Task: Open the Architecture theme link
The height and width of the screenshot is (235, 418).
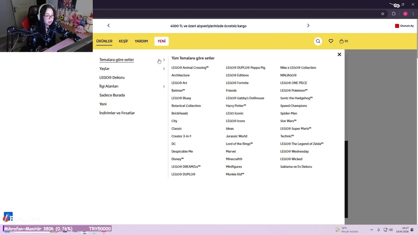Action: coord(180,75)
